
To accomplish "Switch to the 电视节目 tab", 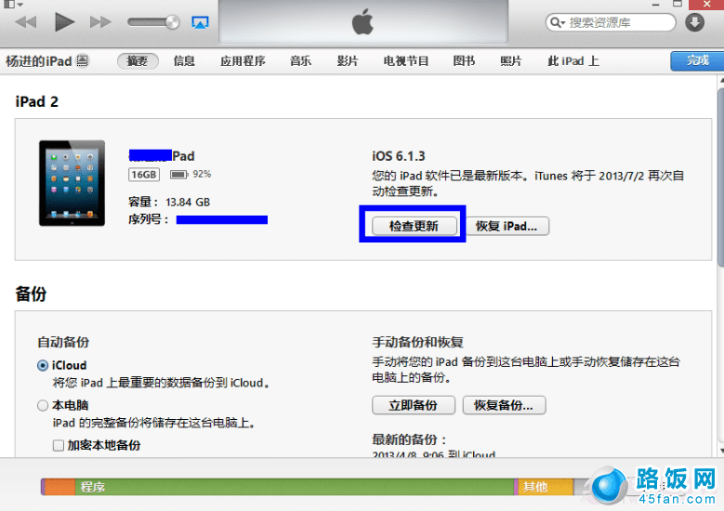I will [406, 61].
